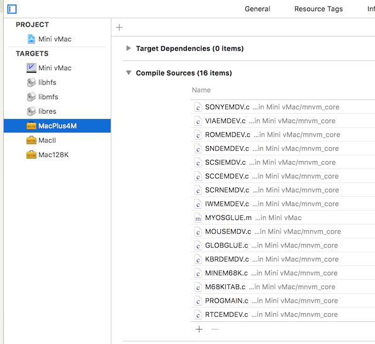Select the Mac128K target name
This screenshot has width=375, height=344.
53,155
